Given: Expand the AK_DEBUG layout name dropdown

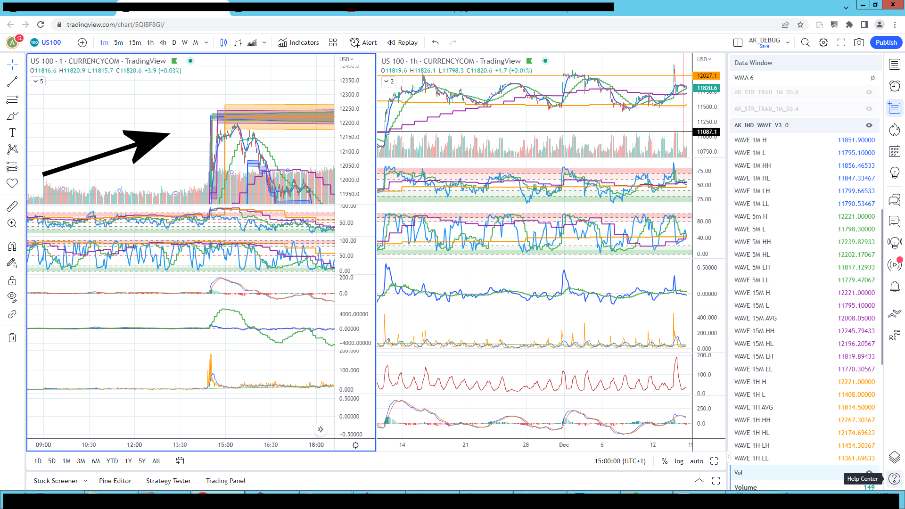Looking at the screenshot, I should [788, 42].
